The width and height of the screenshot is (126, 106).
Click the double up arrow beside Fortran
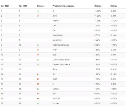click(38, 103)
